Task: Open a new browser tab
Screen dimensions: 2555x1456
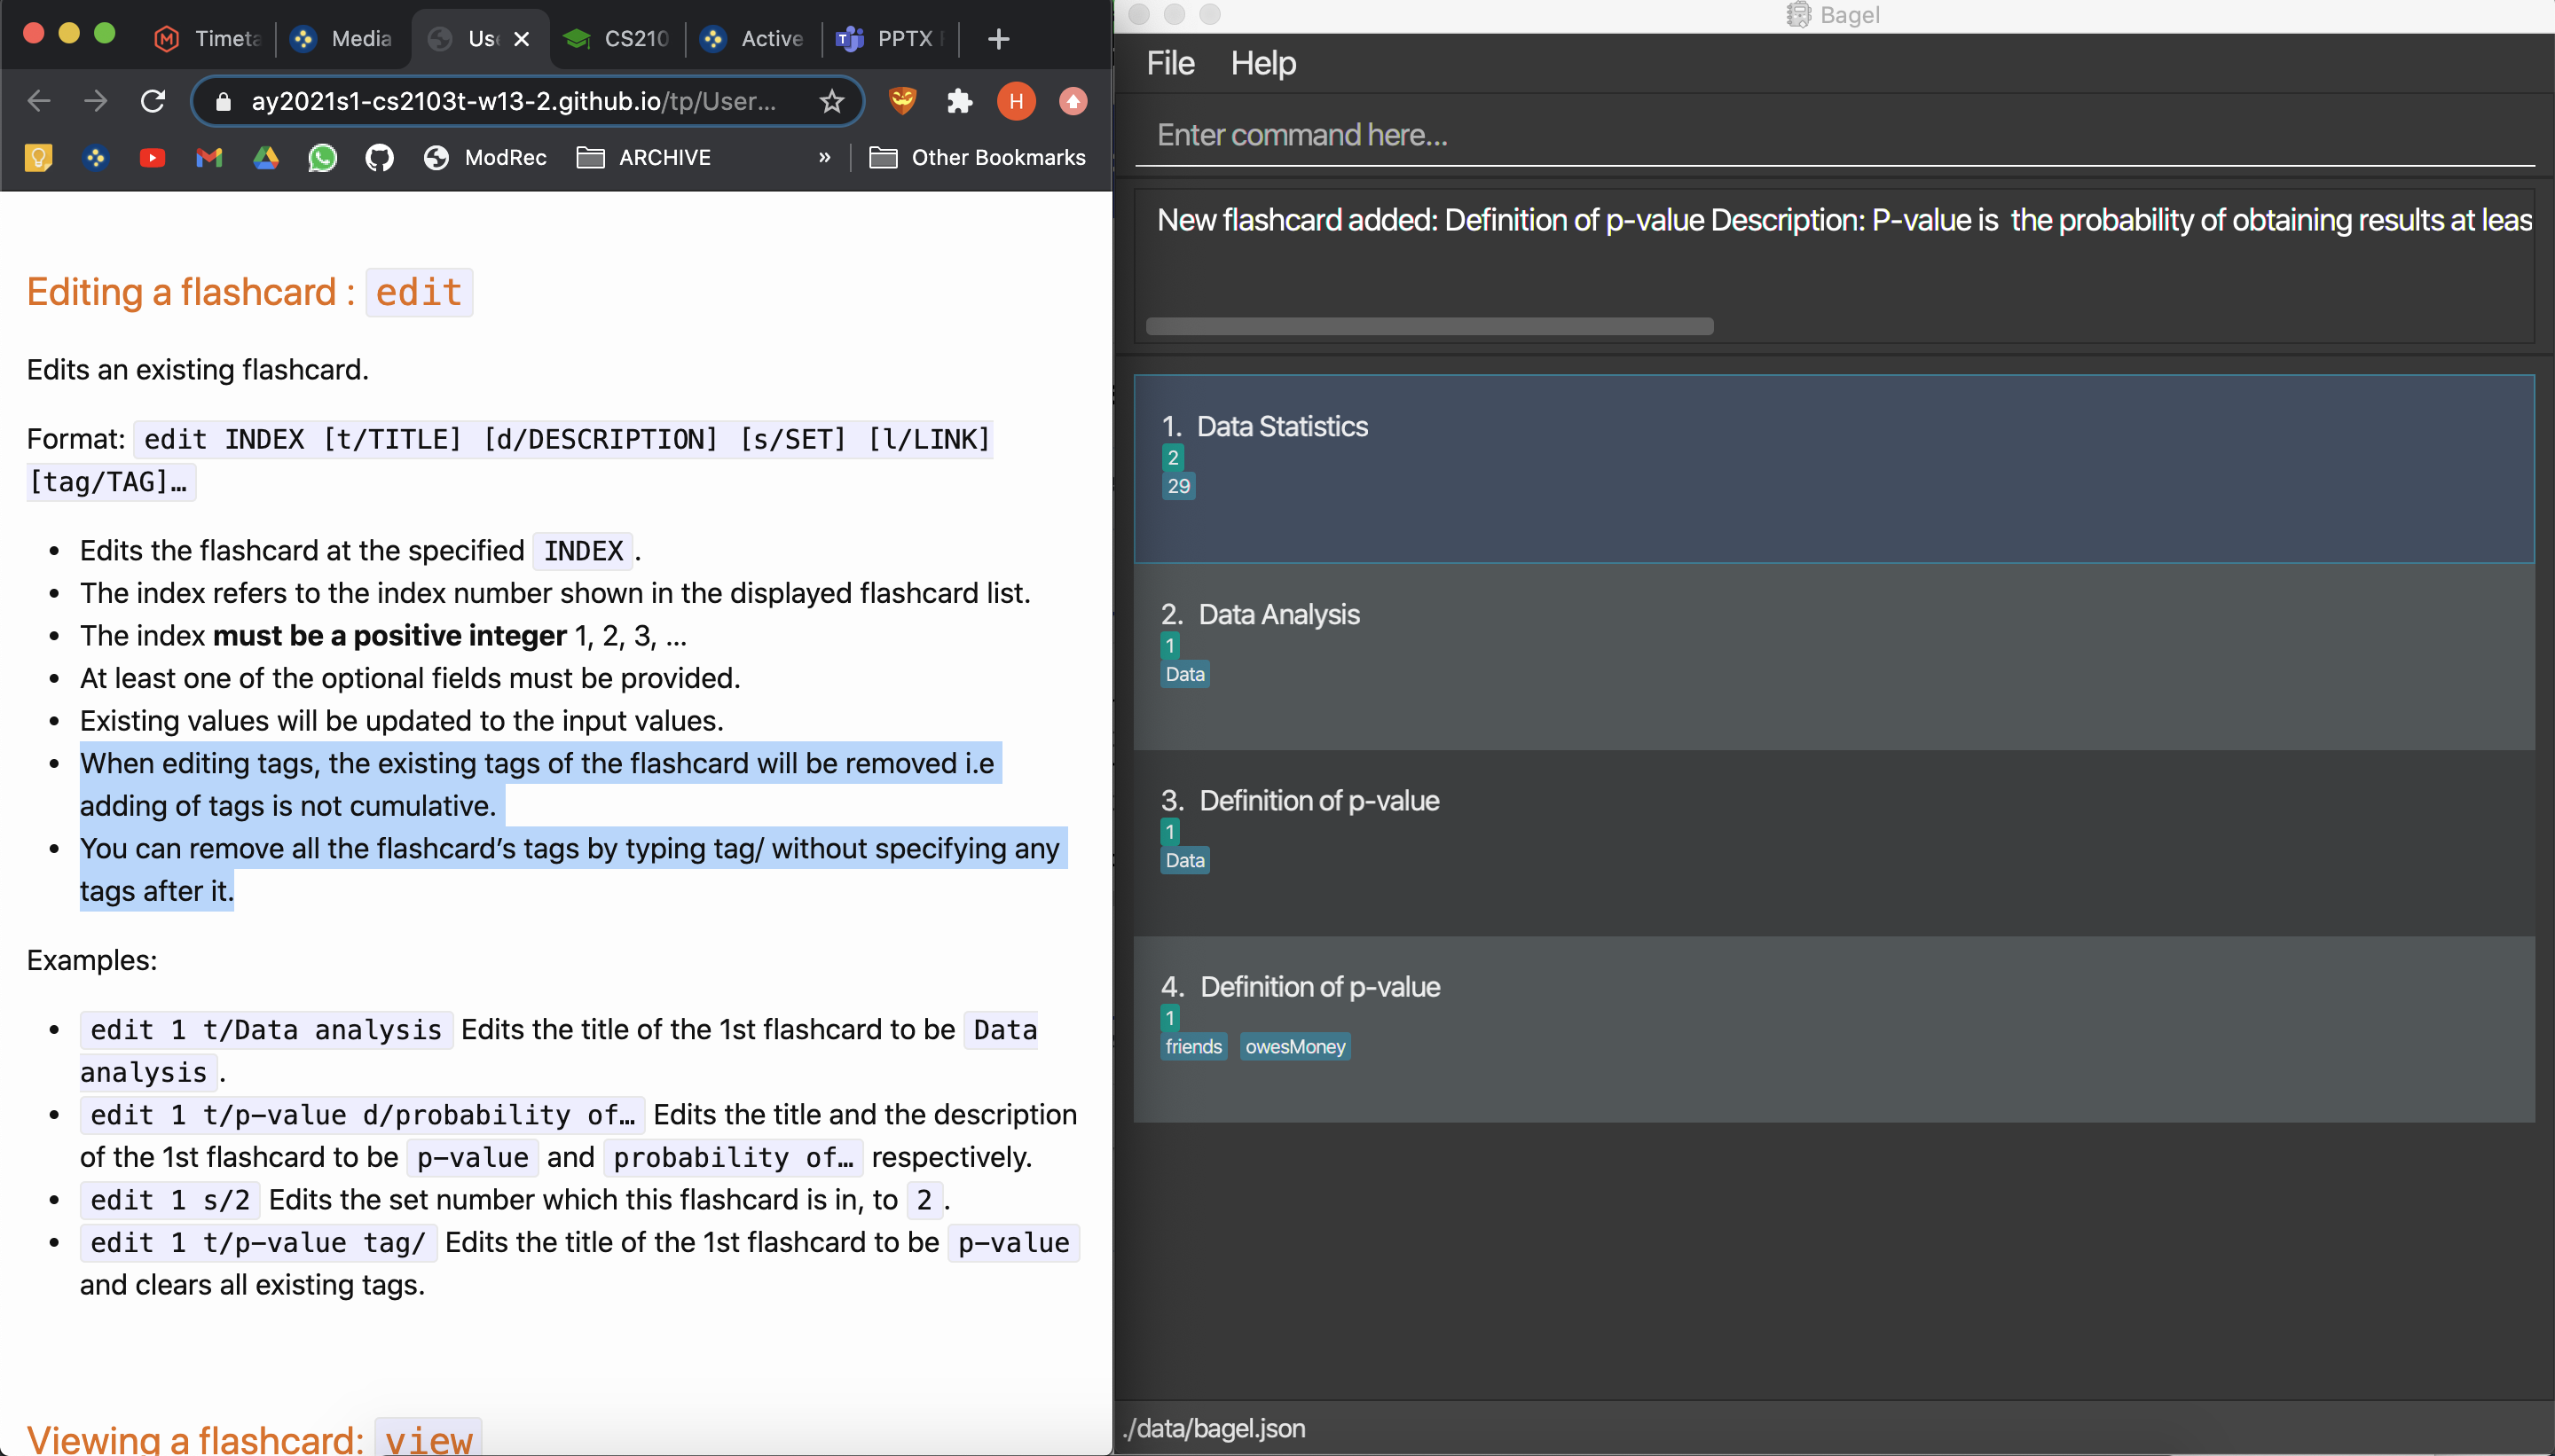Action: pyautogui.click(x=997, y=39)
